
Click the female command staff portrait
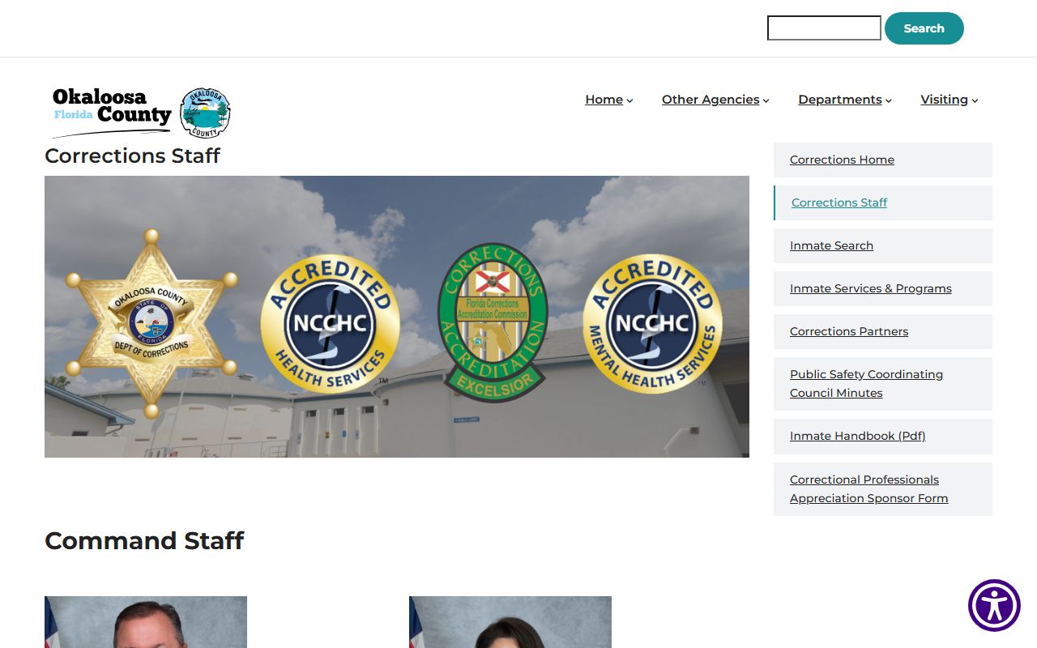(x=510, y=622)
